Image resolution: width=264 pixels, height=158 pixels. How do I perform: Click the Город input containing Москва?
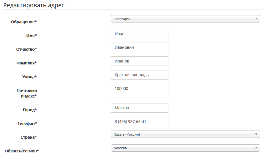point(140,108)
